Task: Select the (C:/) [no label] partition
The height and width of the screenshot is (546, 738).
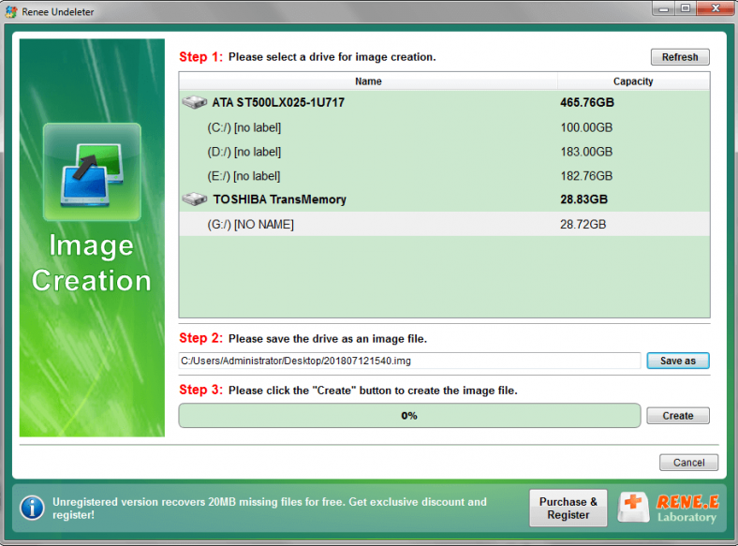Action: pyautogui.click(x=244, y=127)
